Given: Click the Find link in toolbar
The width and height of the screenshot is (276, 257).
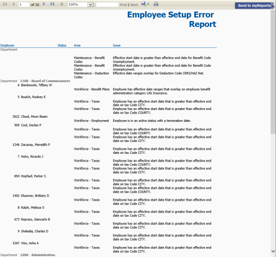Looking at the screenshot, I should pyautogui.click(x=123, y=5).
